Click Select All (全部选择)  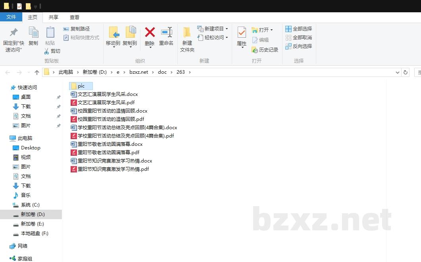pyautogui.click(x=299, y=29)
